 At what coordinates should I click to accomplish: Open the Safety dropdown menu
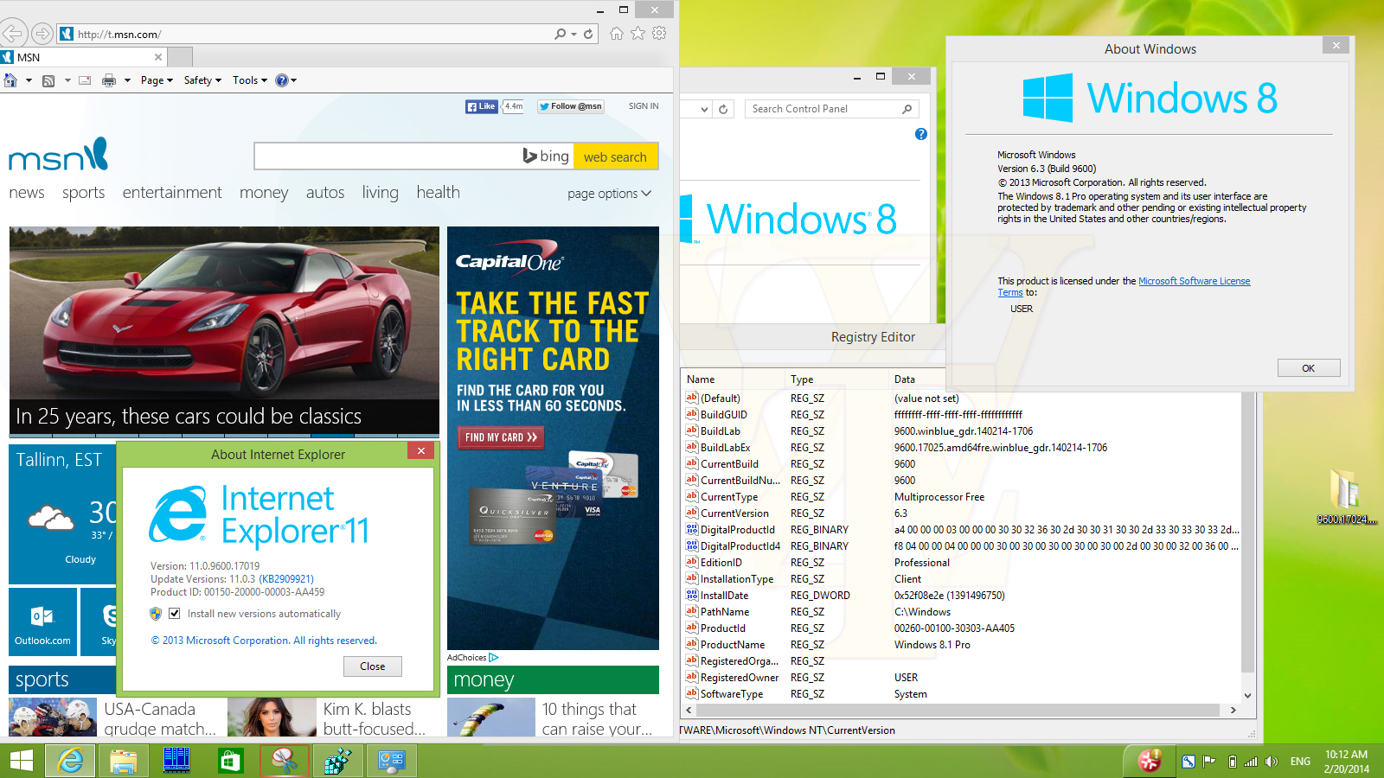coord(202,80)
